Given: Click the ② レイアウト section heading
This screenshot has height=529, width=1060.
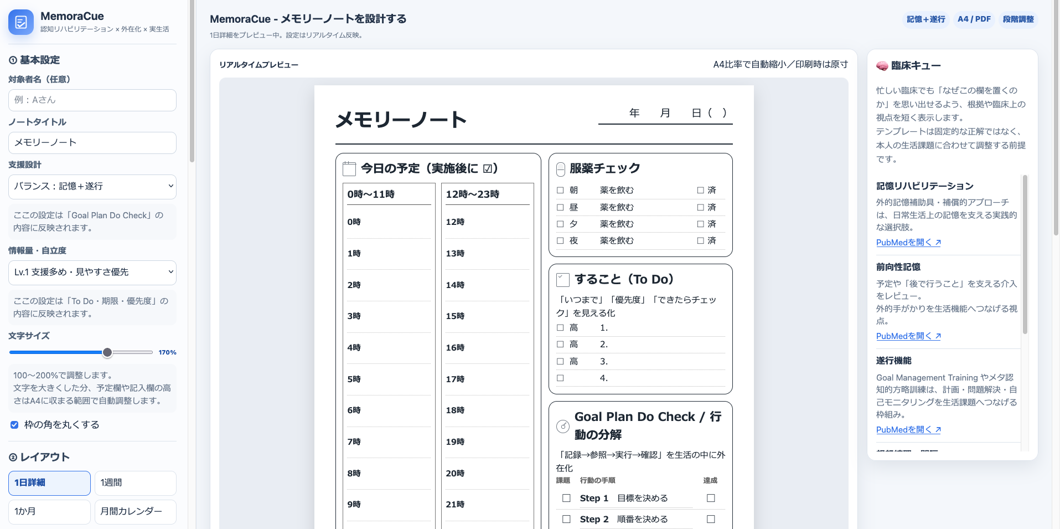Looking at the screenshot, I should [x=39, y=457].
